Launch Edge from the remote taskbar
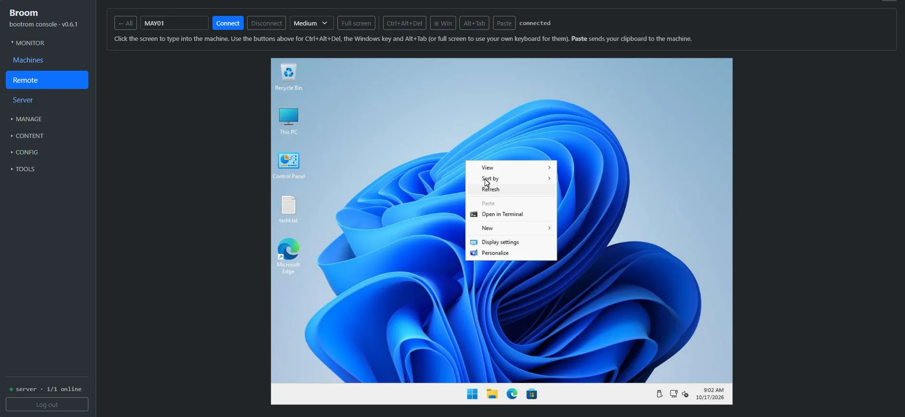Viewport: 905px width, 417px height. coord(512,394)
